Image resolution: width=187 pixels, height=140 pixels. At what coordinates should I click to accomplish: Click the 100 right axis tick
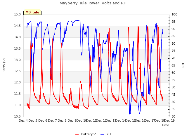pyautogui.click(x=174, y=14)
